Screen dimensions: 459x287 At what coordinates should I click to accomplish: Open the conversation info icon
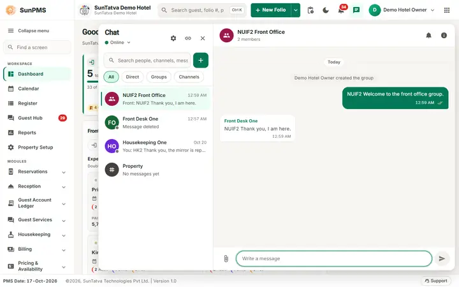pyautogui.click(x=444, y=36)
